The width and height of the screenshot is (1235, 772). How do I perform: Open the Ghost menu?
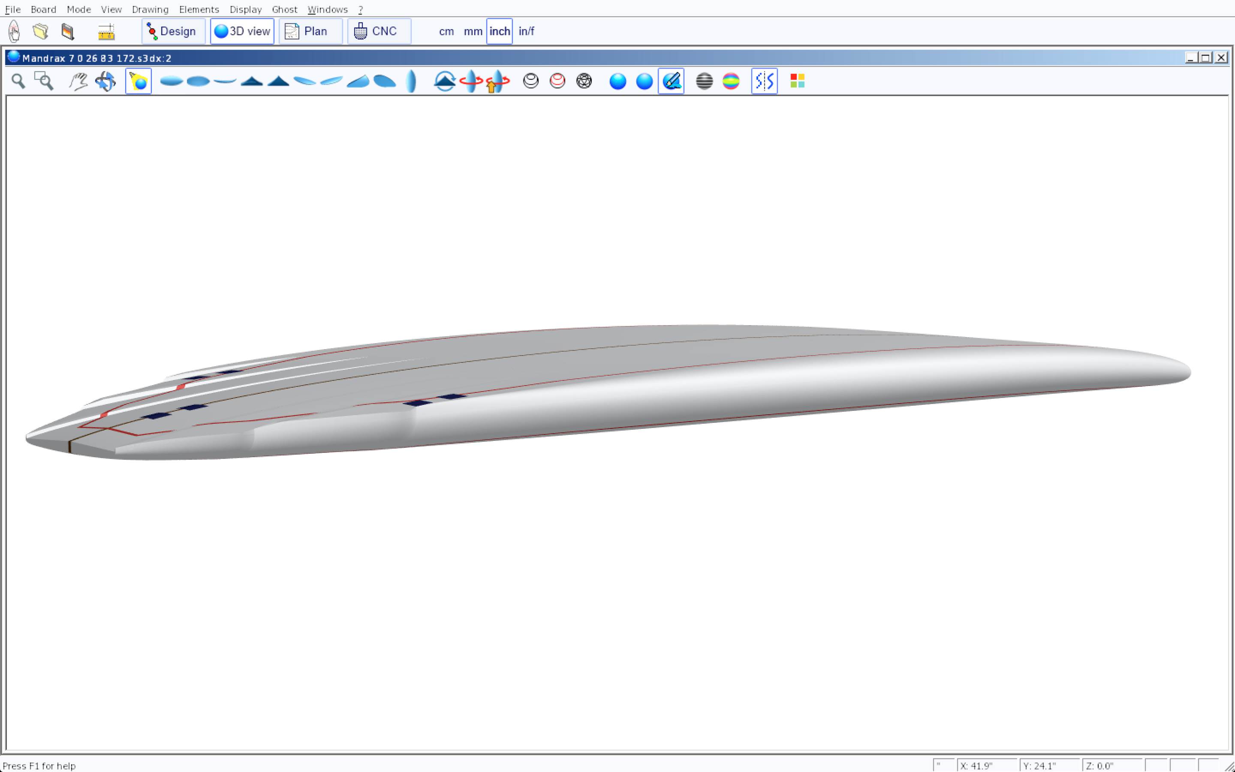pos(284,9)
